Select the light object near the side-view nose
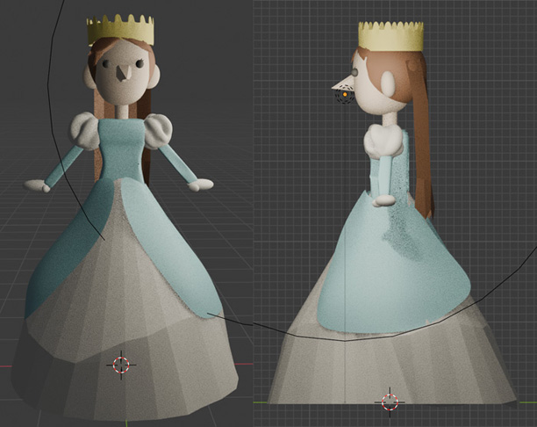This screenshot has width=537, height=427. [345, 96]
